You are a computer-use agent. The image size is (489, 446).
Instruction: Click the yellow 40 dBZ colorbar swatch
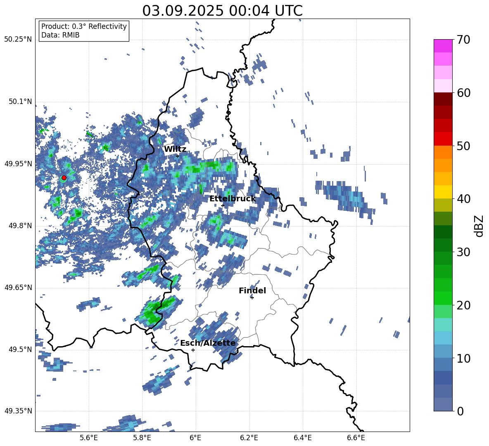tap(443, 192)
